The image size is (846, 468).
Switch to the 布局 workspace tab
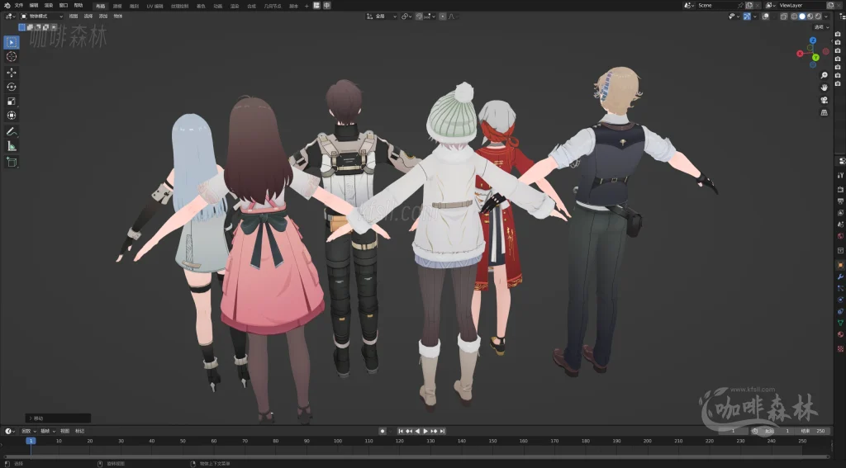pos(100,6)
